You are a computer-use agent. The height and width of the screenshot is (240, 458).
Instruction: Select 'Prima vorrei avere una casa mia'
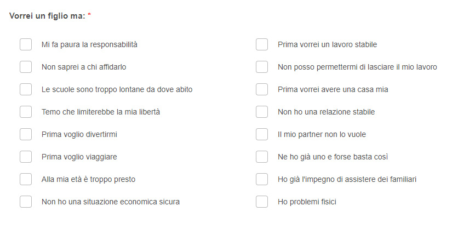coord(262,89)
